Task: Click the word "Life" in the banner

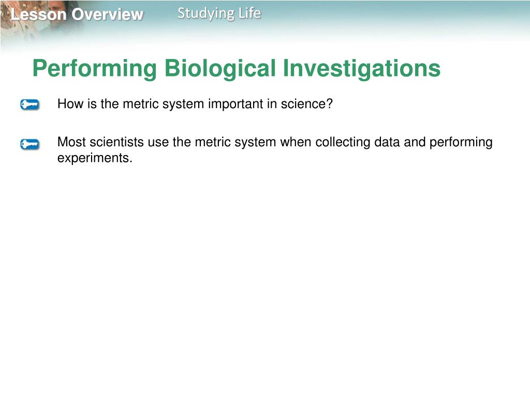Action: point(250,13)
